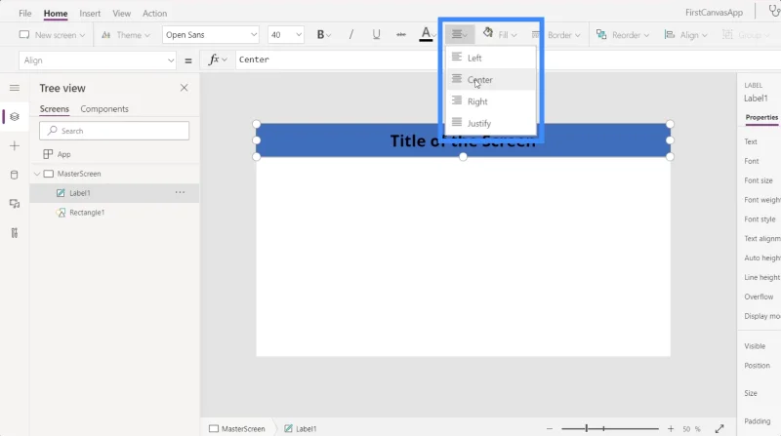Open the Insert plus icon in sidebar
Viewport: 781px width, 436px height.
(x=15, y=146)
